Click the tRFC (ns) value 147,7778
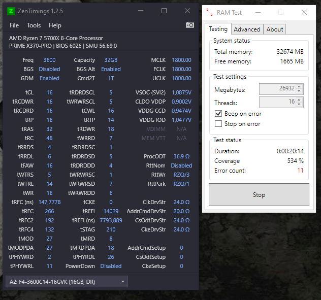The width and height of the screenshot is (321, 300). pyautogui.click(x=50, y=202)
